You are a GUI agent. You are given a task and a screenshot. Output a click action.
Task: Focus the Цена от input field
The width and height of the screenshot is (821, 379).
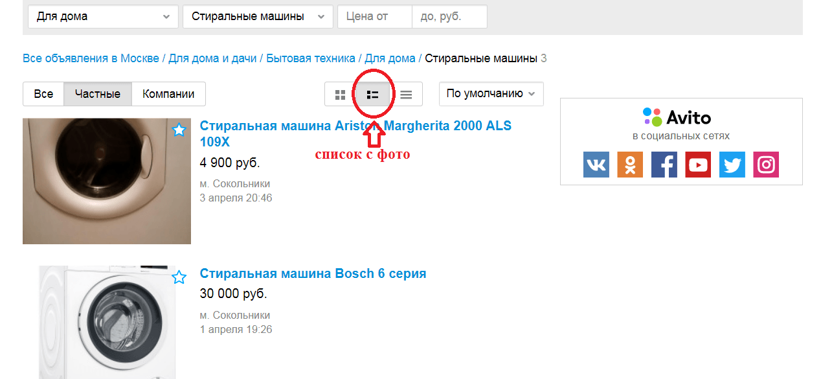pos(375,17)
